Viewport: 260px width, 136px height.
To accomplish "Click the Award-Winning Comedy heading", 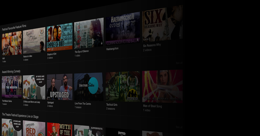I will point(11,71).
